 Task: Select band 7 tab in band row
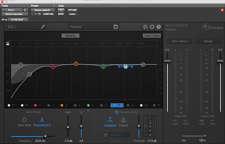(117, 106)
